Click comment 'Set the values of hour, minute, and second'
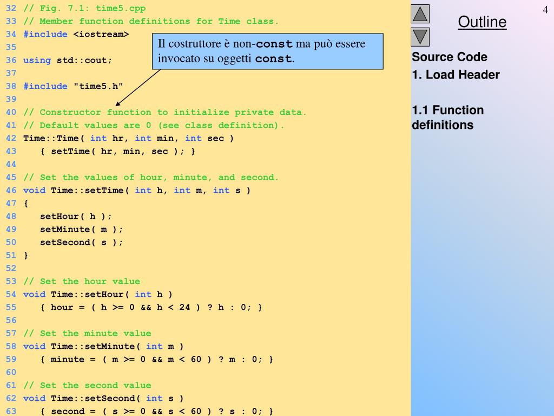 click(151, 177)
